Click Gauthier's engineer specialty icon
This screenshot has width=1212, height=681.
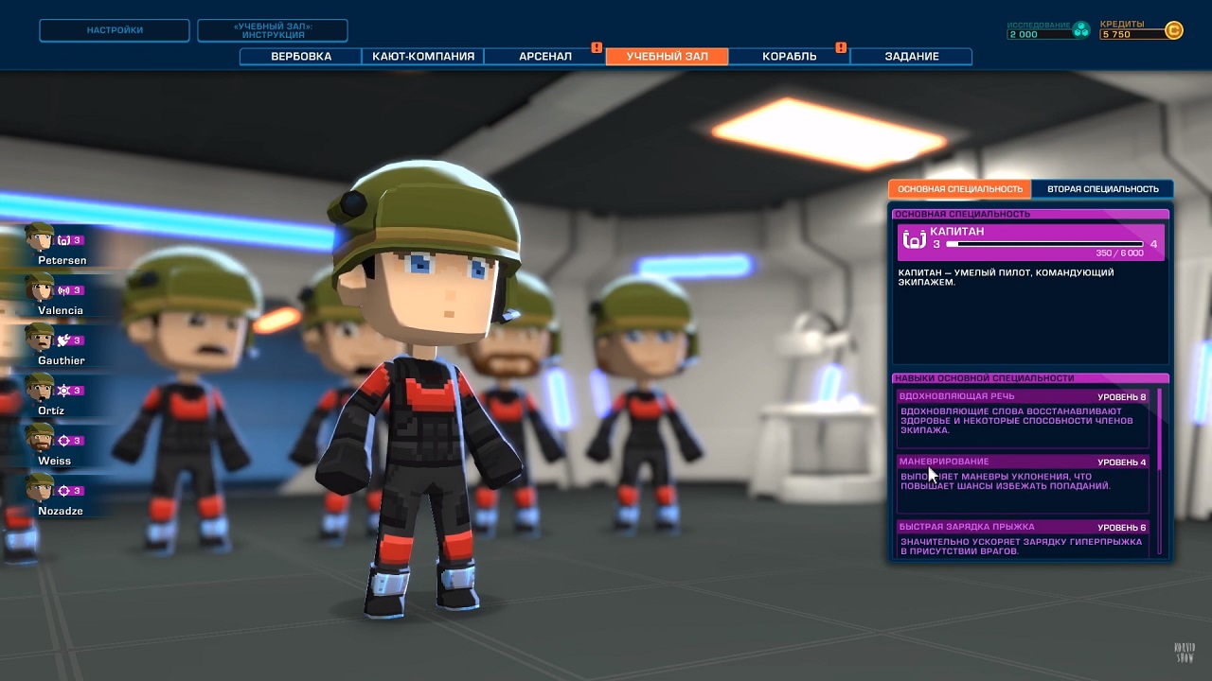click(64, 340)
